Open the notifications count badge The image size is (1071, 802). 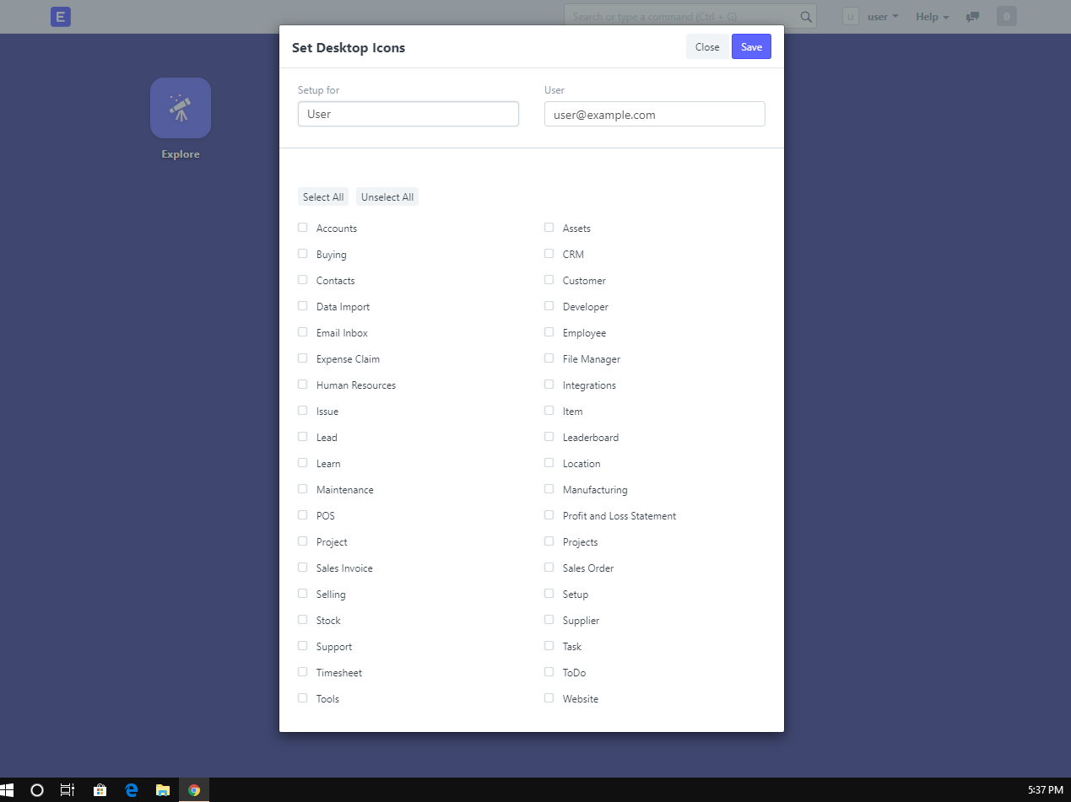[x=1006, y=17]
